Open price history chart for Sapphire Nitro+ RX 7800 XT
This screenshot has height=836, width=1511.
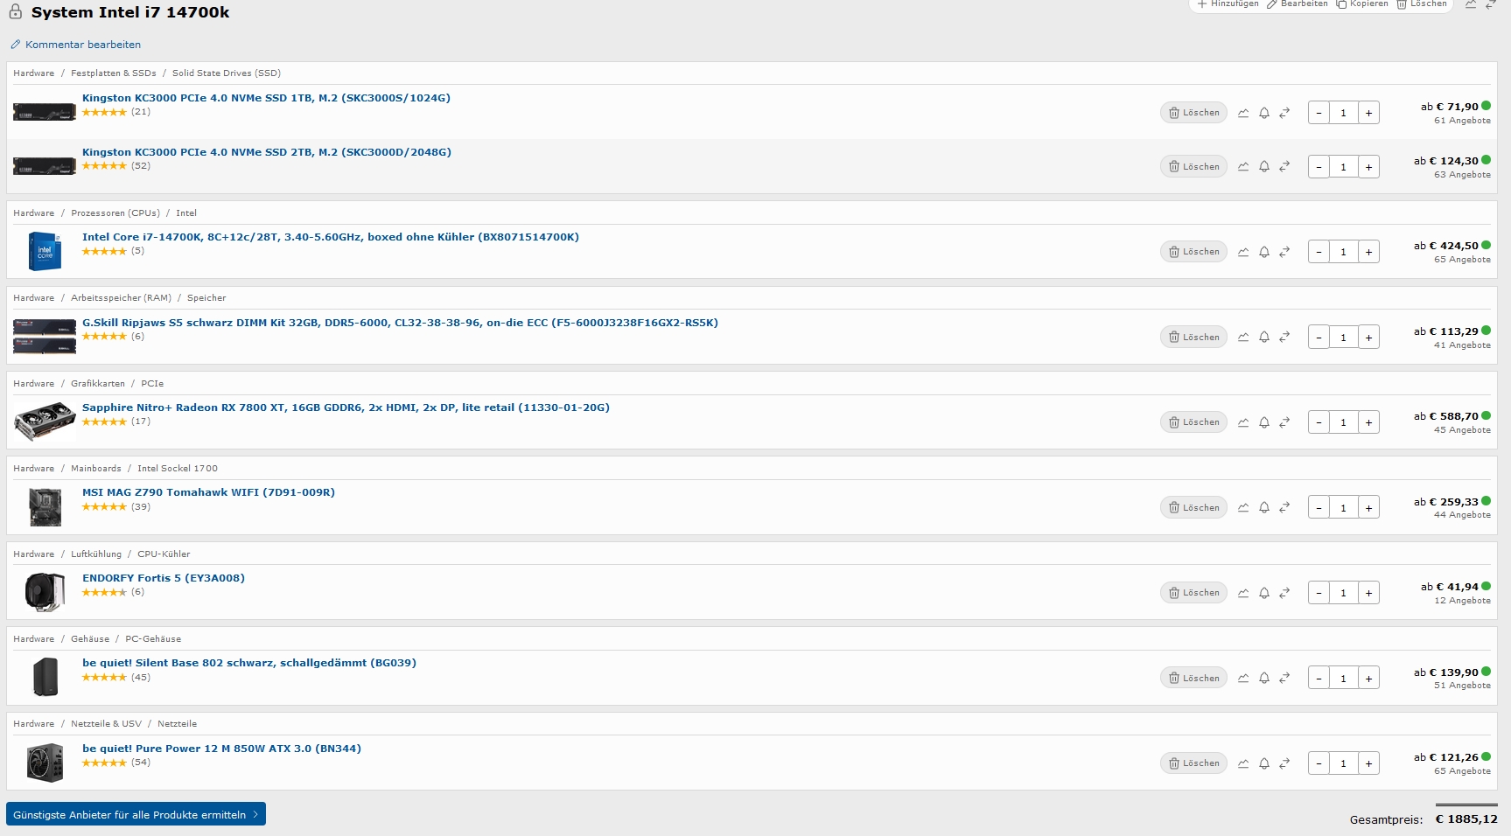(1243, 422)
